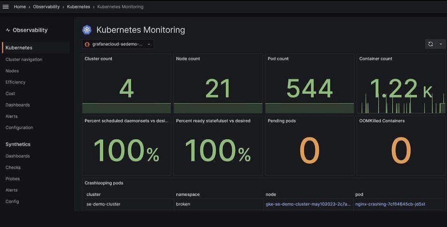
Task: Open the nginx-crashing pod link
Action: pos(390,204)
